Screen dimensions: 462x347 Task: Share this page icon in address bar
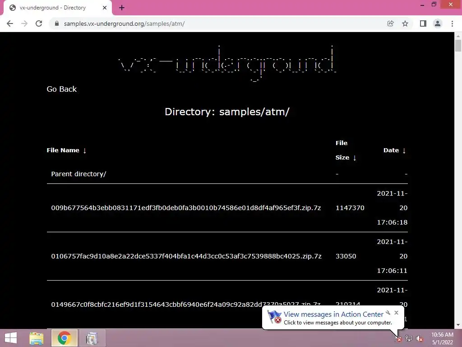[390, 23]
